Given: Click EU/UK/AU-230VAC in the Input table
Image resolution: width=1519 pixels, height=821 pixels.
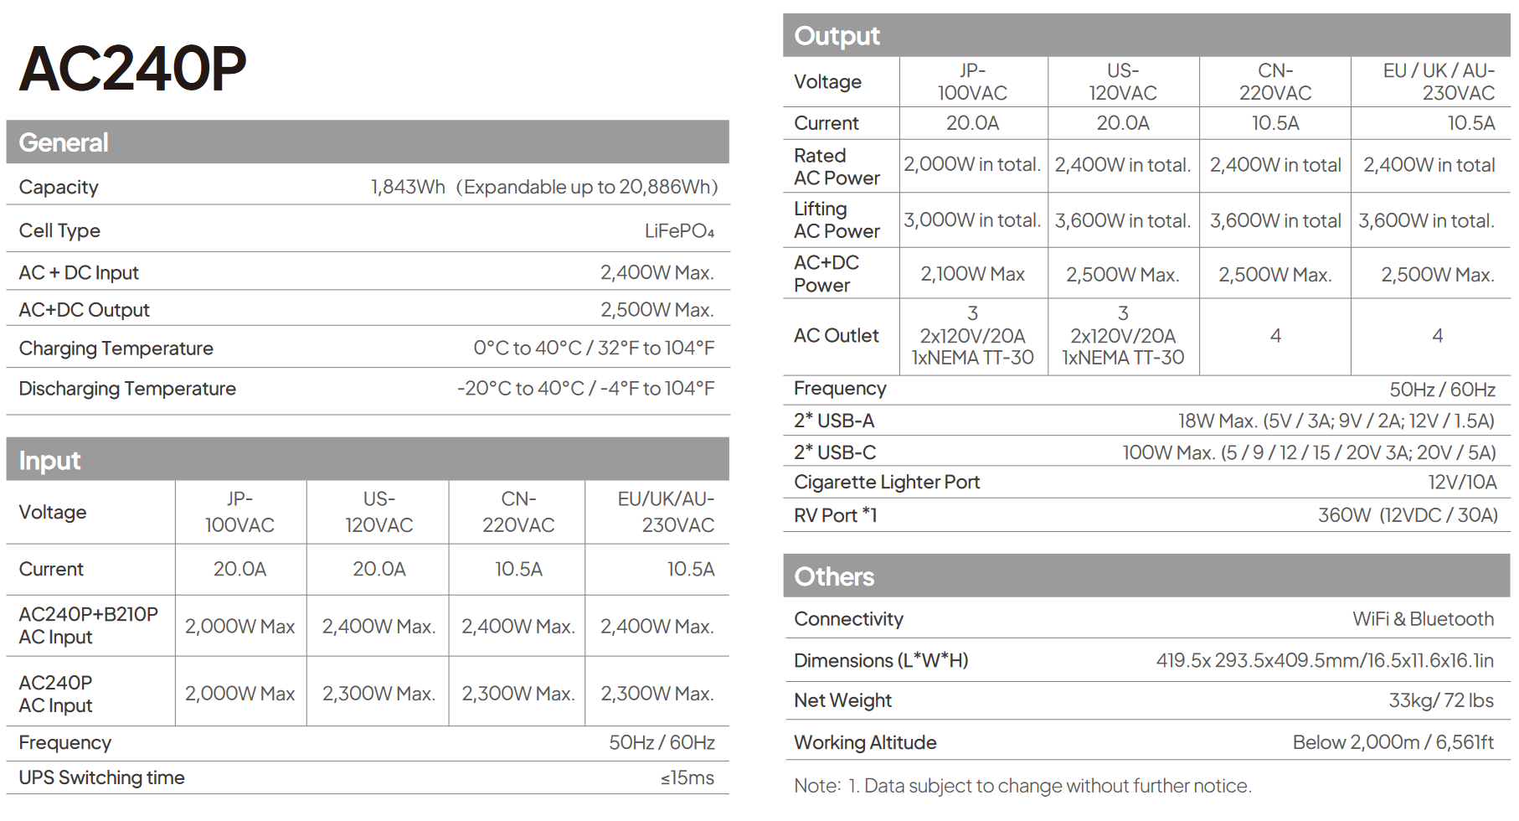Looking at the screenshot, I should click(x=666, y=512).
